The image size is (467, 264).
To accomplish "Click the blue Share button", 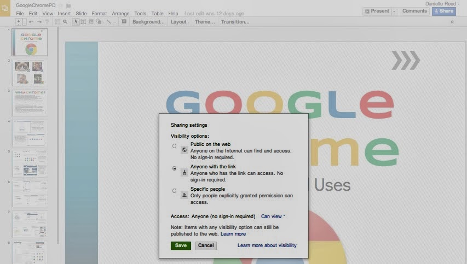I will (444, 11).
